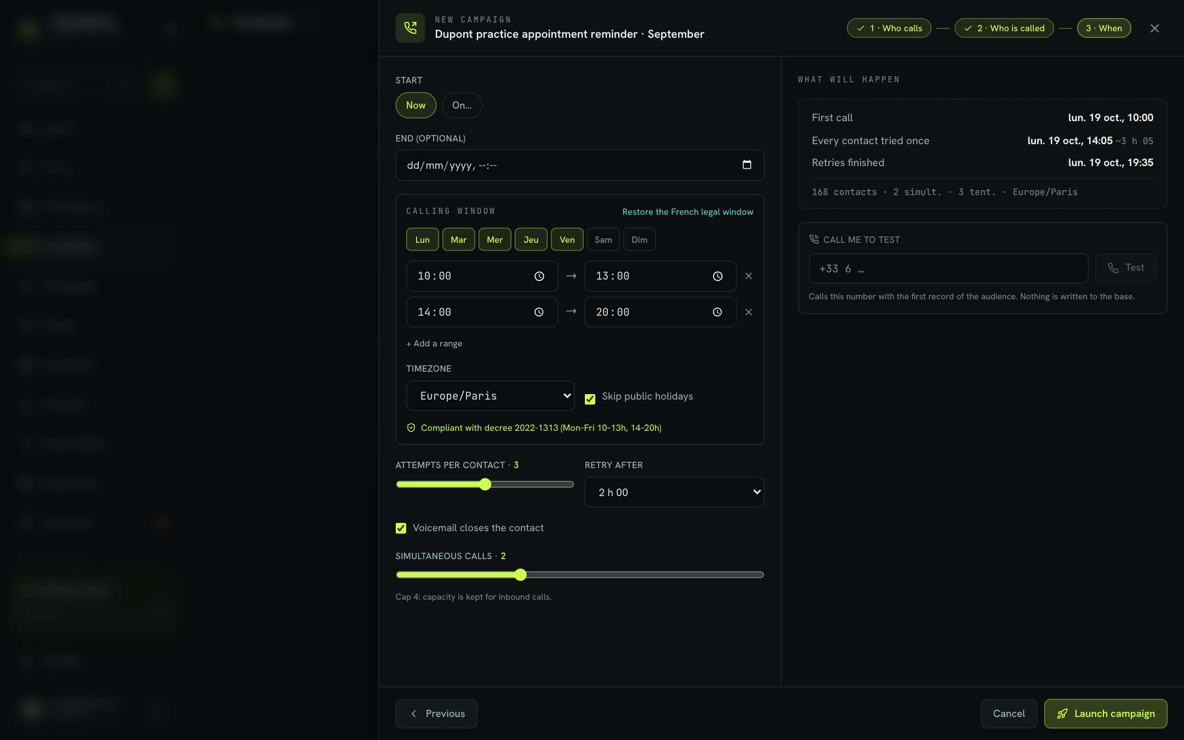This screenshot has height=740, width=1184.
Task: Toggle Lun day in calling window
Action: [422, 240]
